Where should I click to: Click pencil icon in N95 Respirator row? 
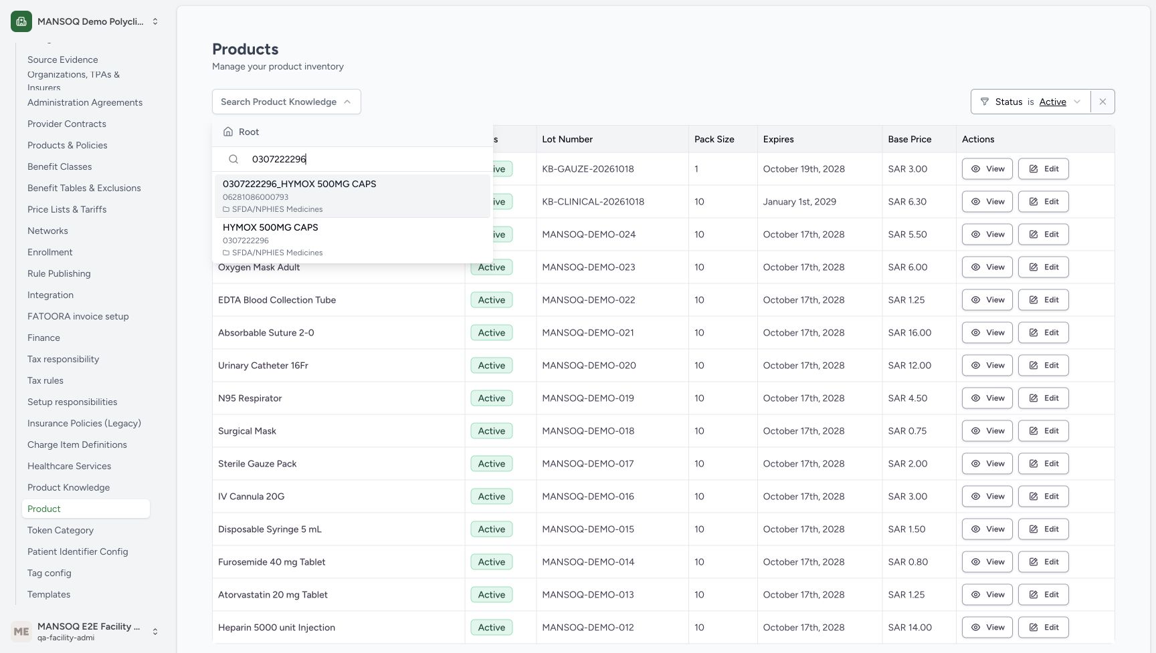pos(1033,398)
